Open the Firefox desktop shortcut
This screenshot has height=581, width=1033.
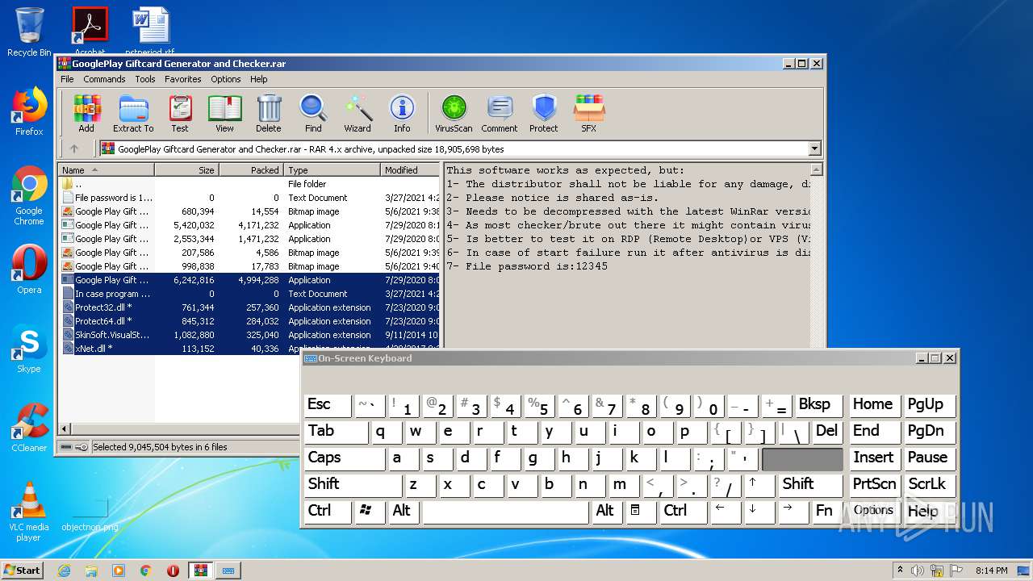[x=29, y=111]
